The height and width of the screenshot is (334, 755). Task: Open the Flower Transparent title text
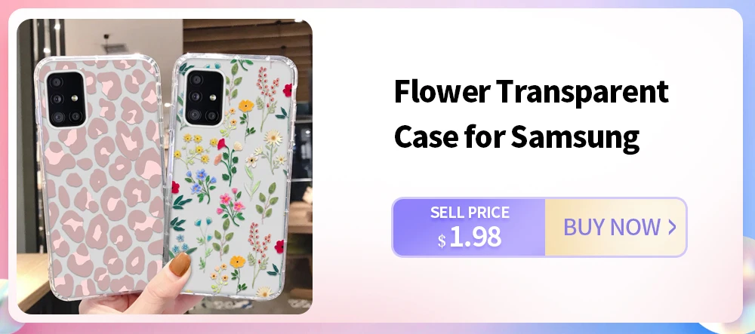coord(531,92)
